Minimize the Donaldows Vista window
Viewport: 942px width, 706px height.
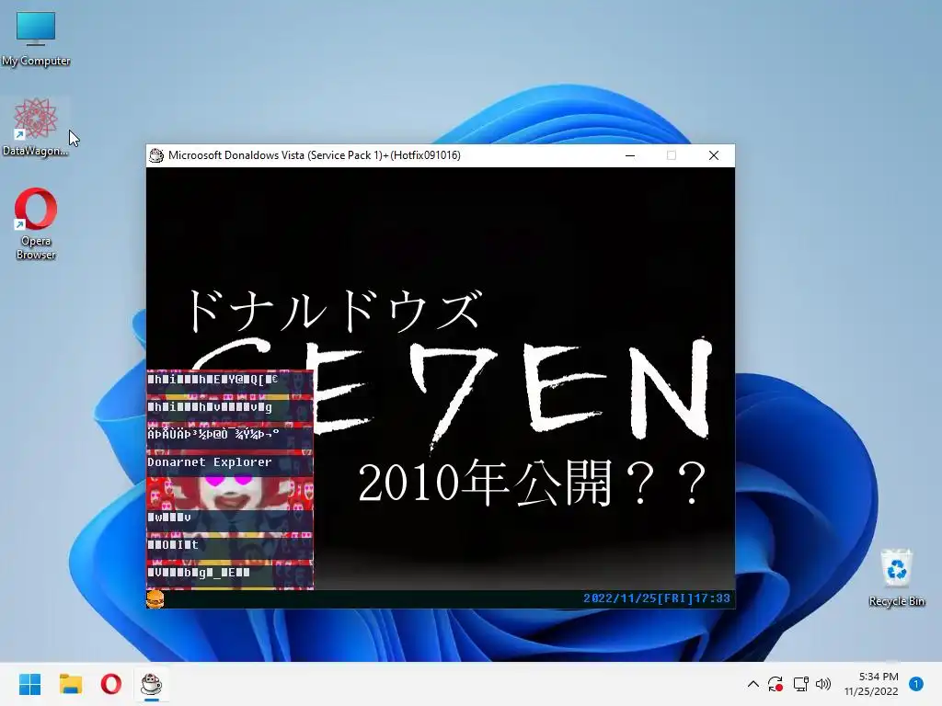tap(630, 155)
